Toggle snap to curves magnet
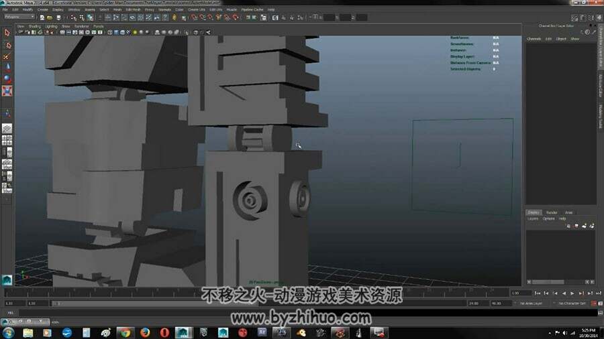The width and height of the screenshot is (604, 339). click(x=202, y=17)
